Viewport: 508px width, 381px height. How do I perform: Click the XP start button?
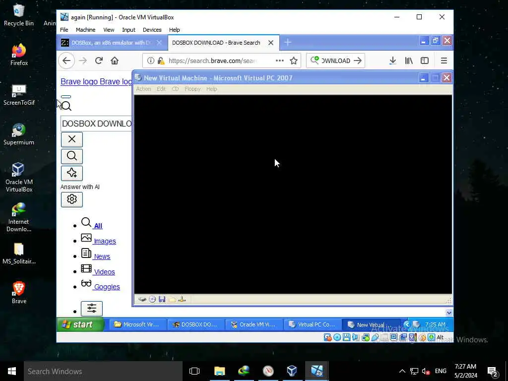pos(80,324)
